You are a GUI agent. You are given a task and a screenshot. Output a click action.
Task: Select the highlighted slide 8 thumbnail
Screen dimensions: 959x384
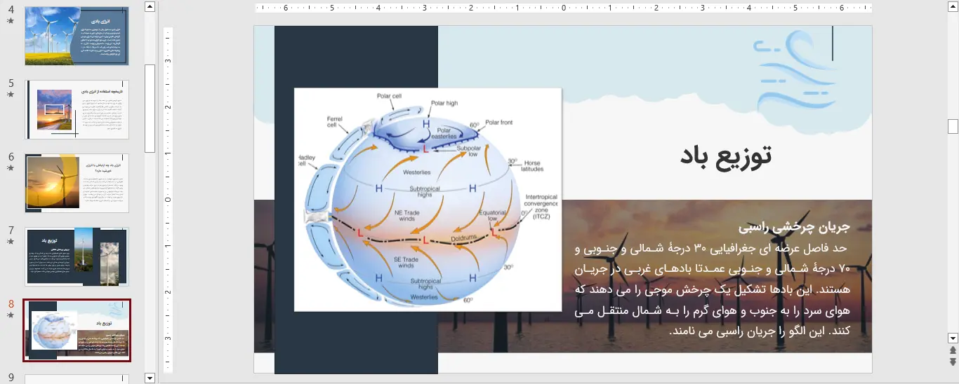coord(77,330)
